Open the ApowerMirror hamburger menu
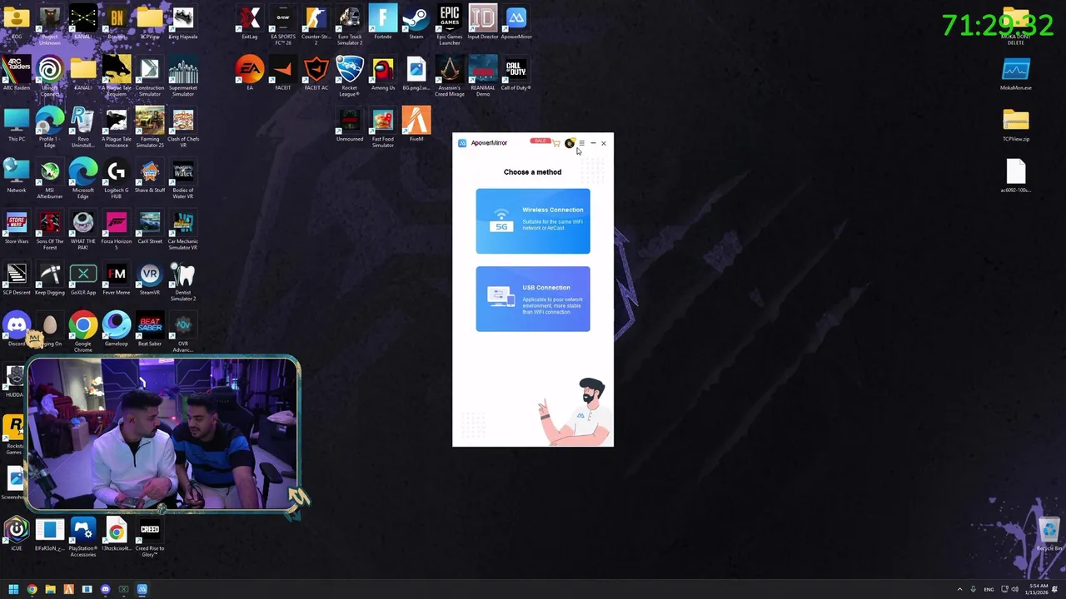The width and height of the screenshot is (1066, 599). [582, 143]
